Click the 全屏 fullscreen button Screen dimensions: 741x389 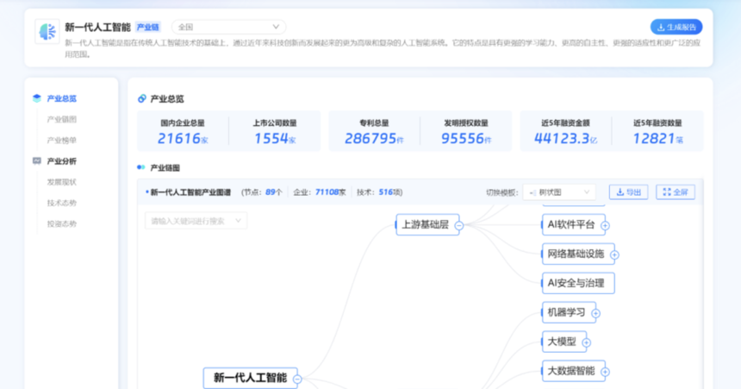coord(676,192)
